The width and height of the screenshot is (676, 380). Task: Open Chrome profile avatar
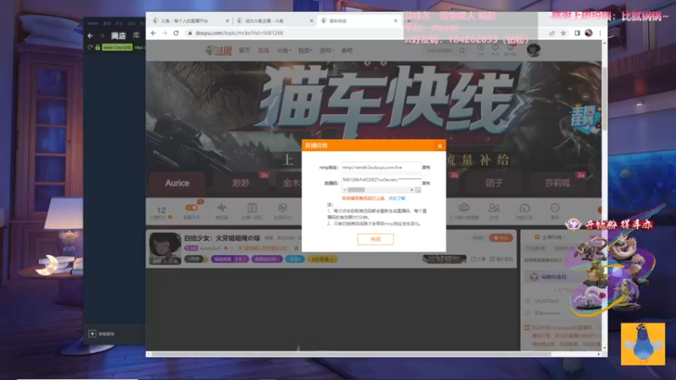588,33
